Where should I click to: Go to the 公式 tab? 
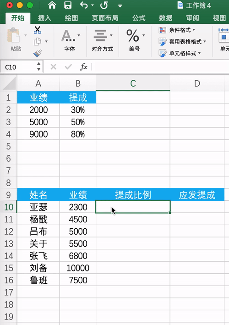click(139, 18)
